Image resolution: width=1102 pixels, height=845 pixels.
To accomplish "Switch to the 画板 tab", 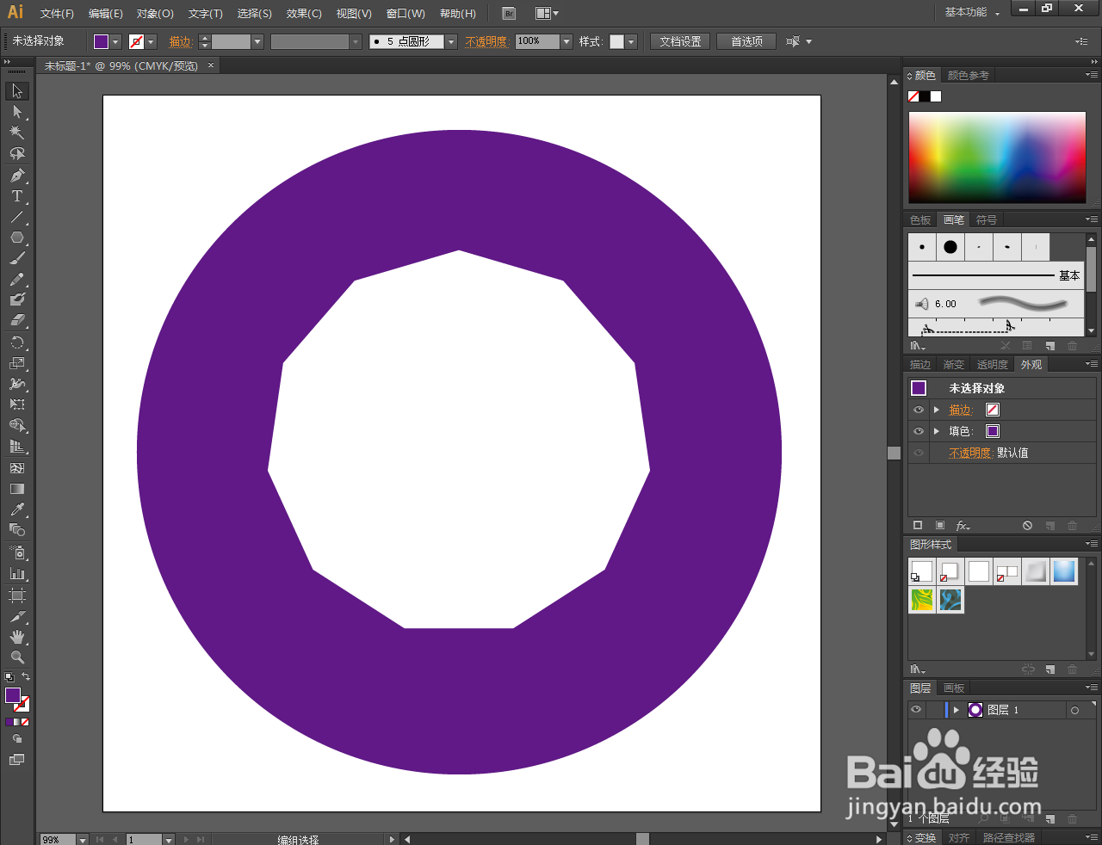I will coord(953,688).
